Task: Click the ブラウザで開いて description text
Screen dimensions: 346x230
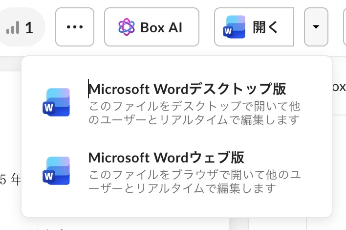Action: 194,181
